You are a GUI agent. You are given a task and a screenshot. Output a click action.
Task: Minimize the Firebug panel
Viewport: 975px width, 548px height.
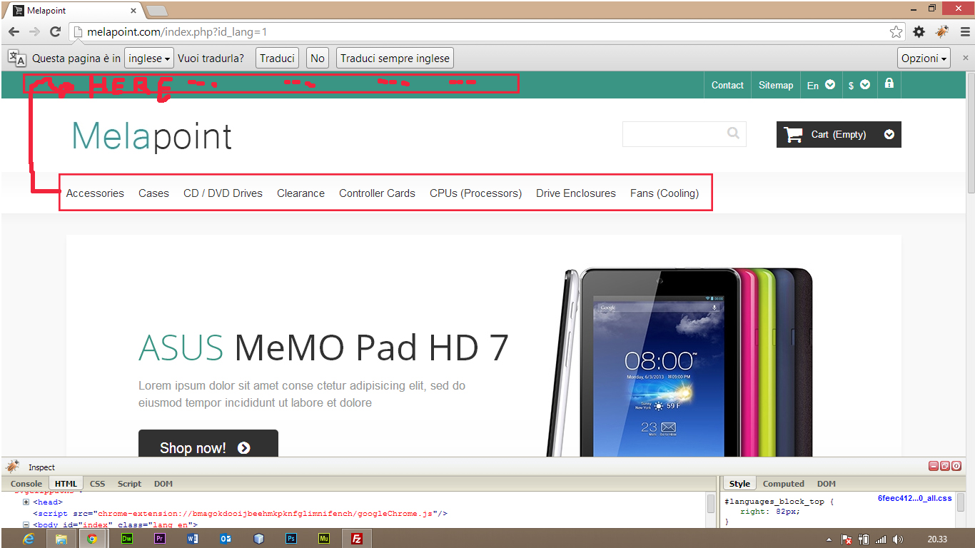coord(934,466)
